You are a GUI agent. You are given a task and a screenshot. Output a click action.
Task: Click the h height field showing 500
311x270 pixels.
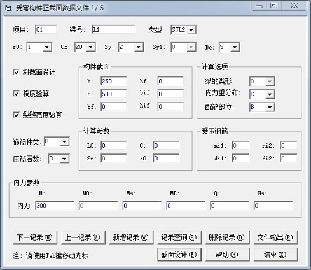pos(114,94)
